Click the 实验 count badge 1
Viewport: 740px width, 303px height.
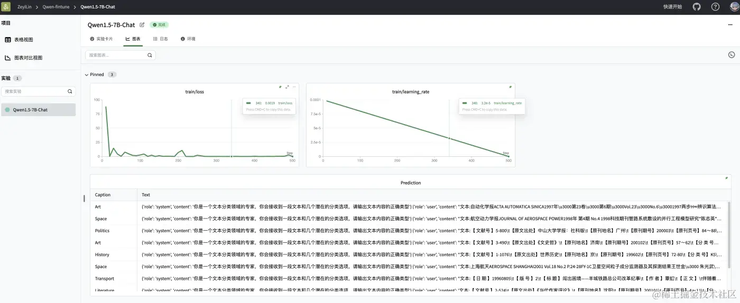point(17,78)
